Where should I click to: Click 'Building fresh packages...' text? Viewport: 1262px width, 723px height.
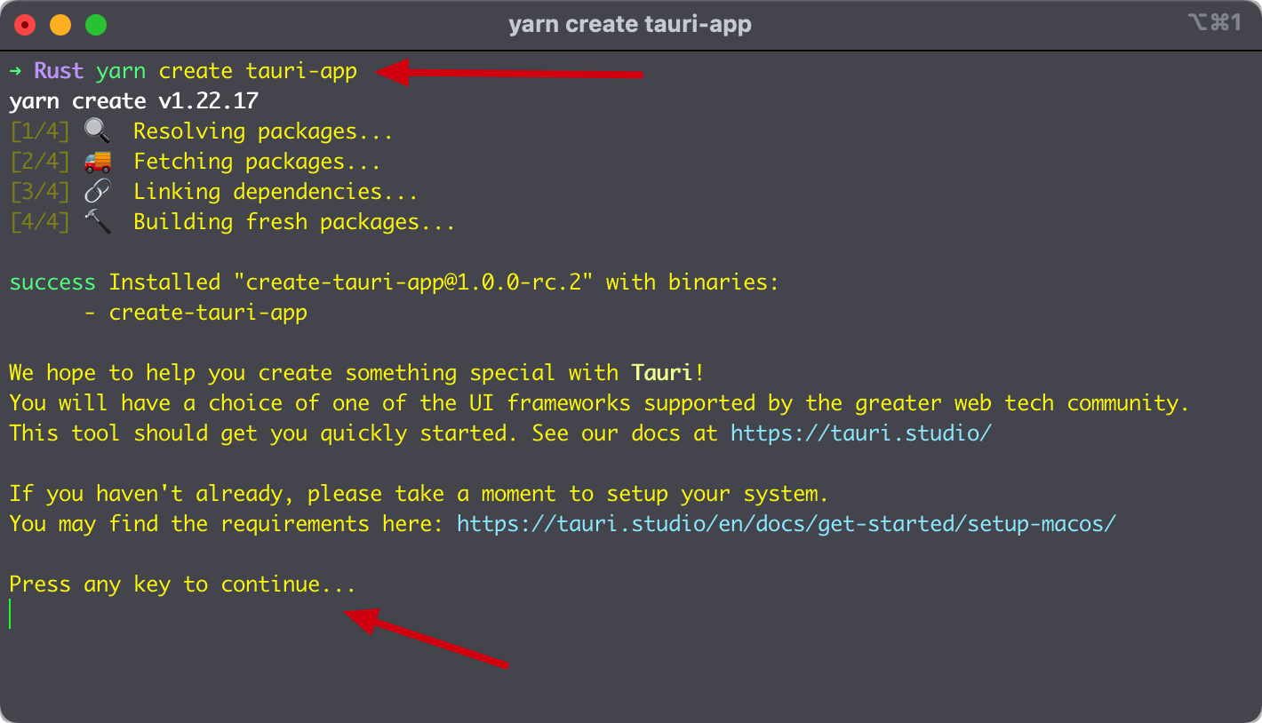[294, 222]
